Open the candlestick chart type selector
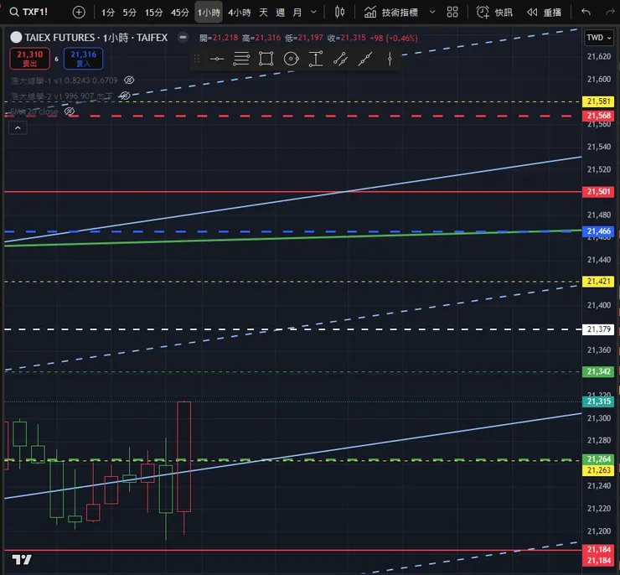 click(339, 13)
